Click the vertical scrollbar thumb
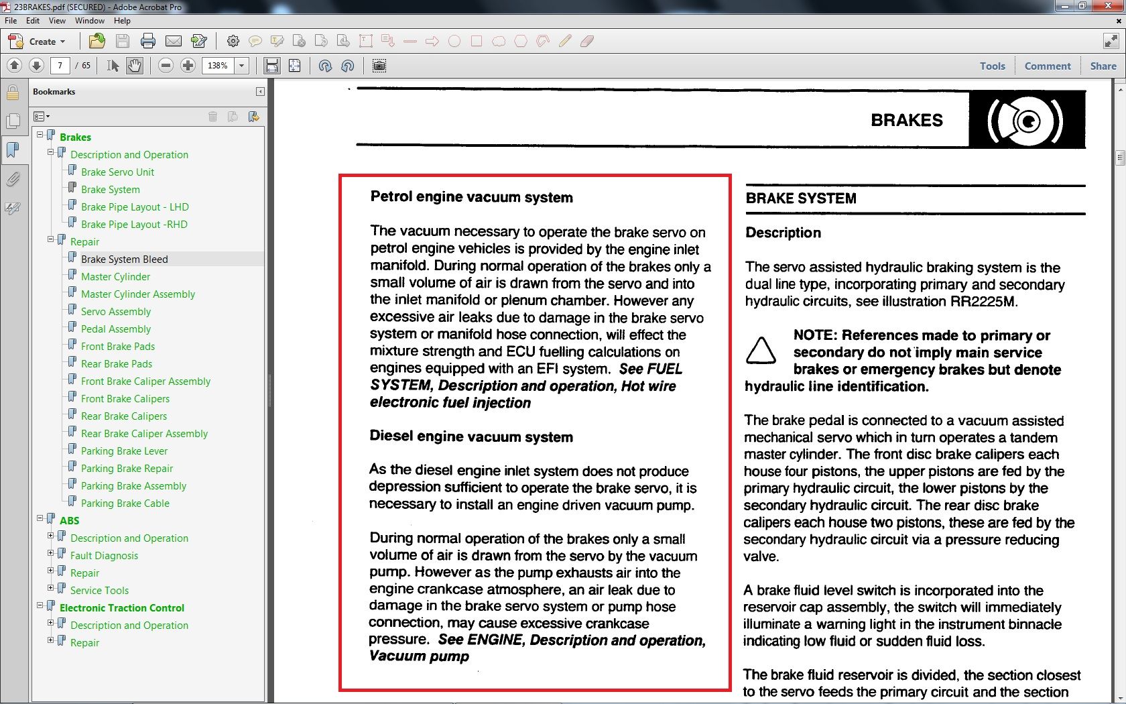Image resolution: width=1126 pixels, height=704 pixels. [1120, 158]
